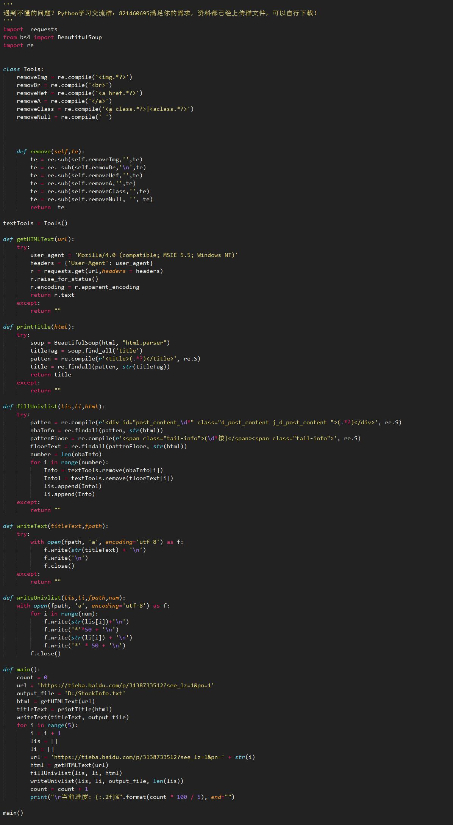
Task: Click 'for i in range(5):' line
Action: [47, 725]
